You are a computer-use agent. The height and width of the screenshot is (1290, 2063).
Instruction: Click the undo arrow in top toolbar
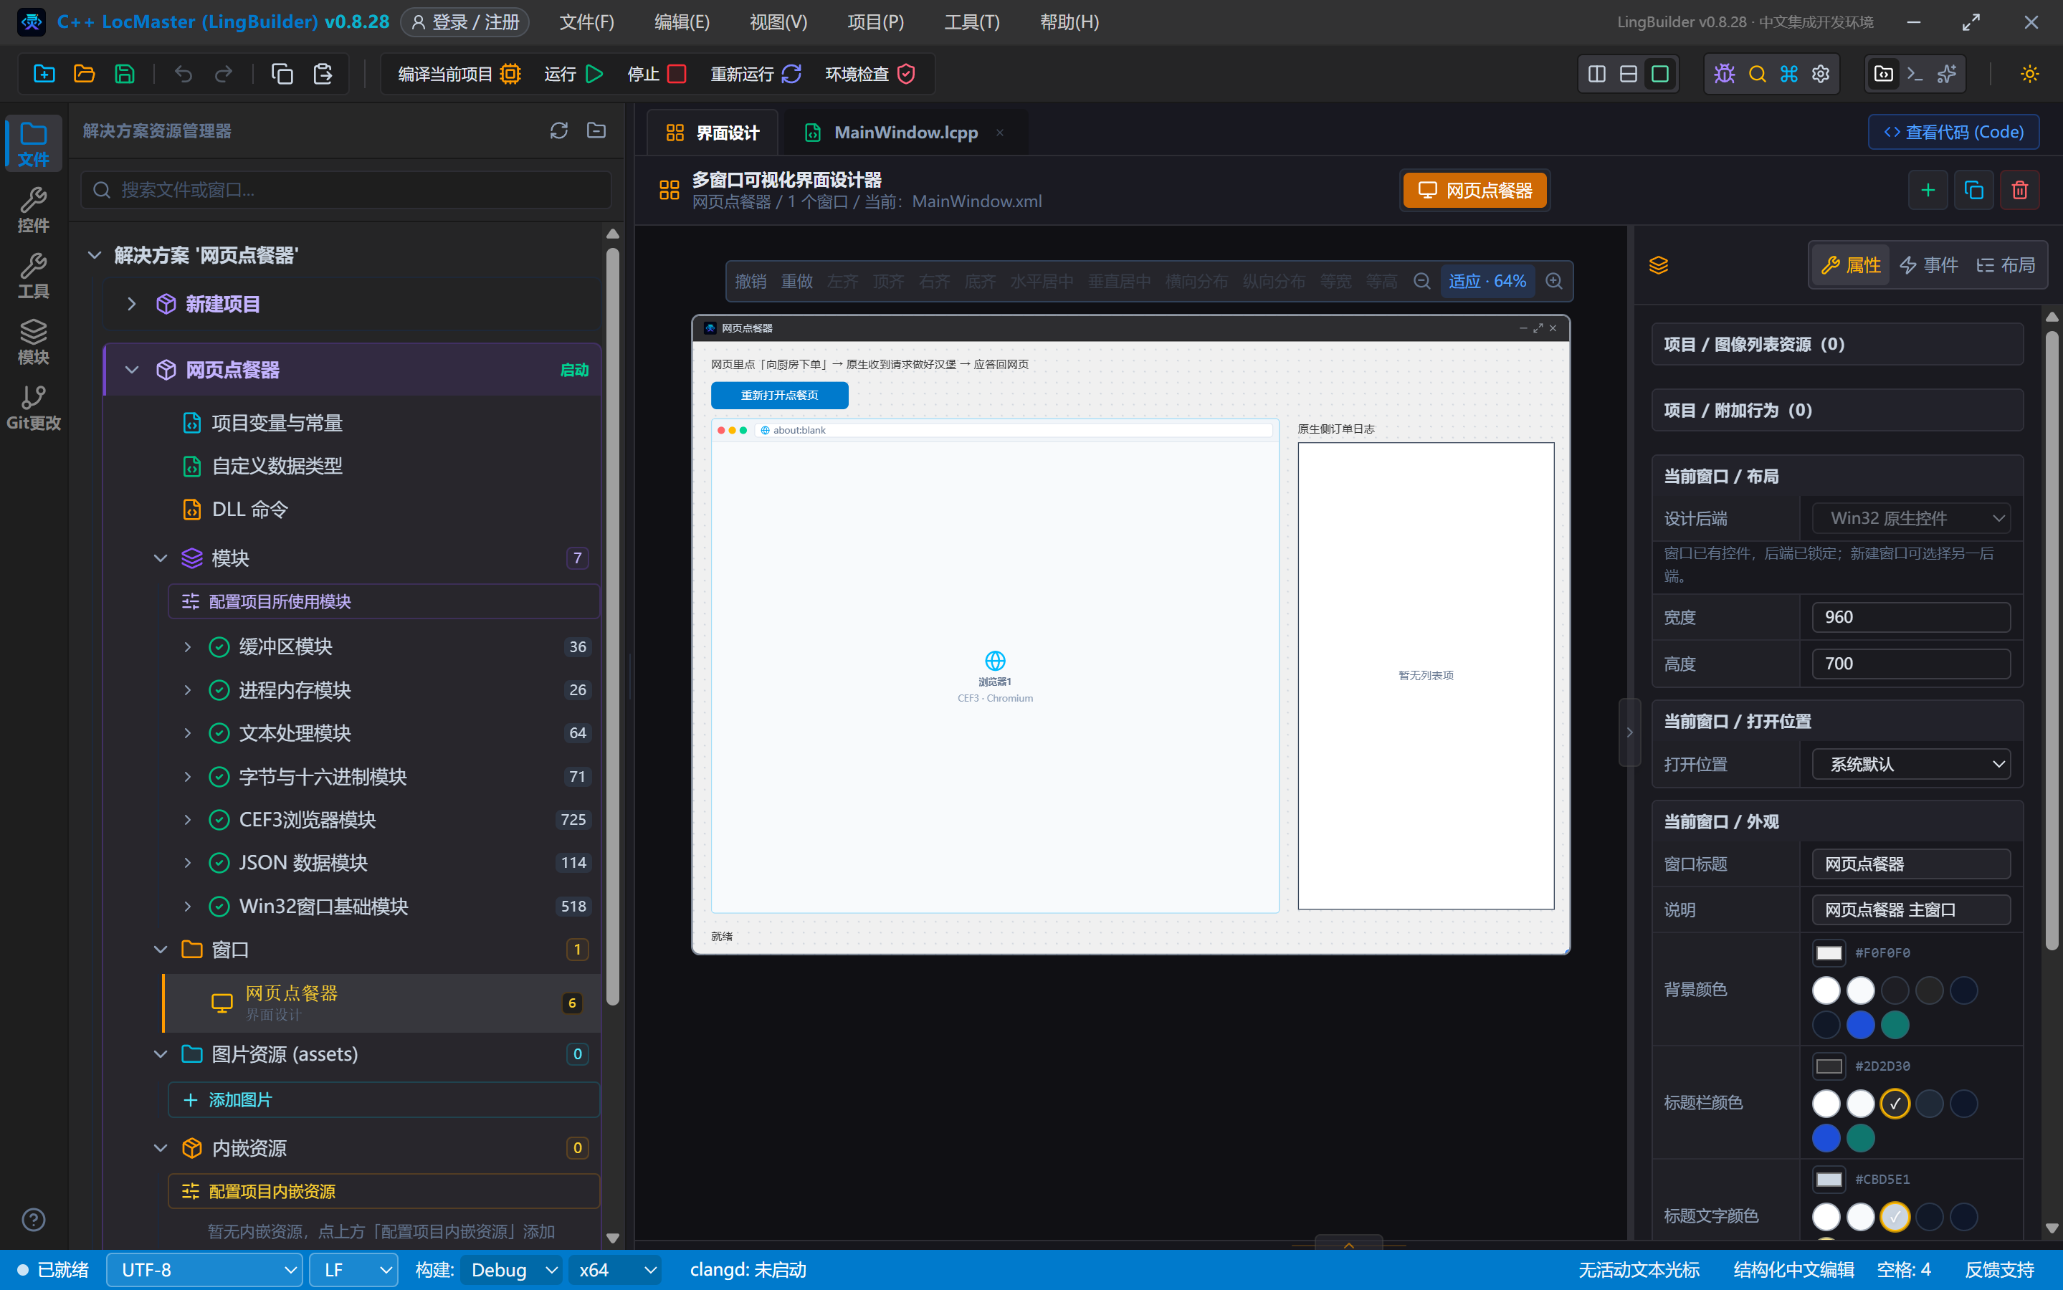pos(184,75)
